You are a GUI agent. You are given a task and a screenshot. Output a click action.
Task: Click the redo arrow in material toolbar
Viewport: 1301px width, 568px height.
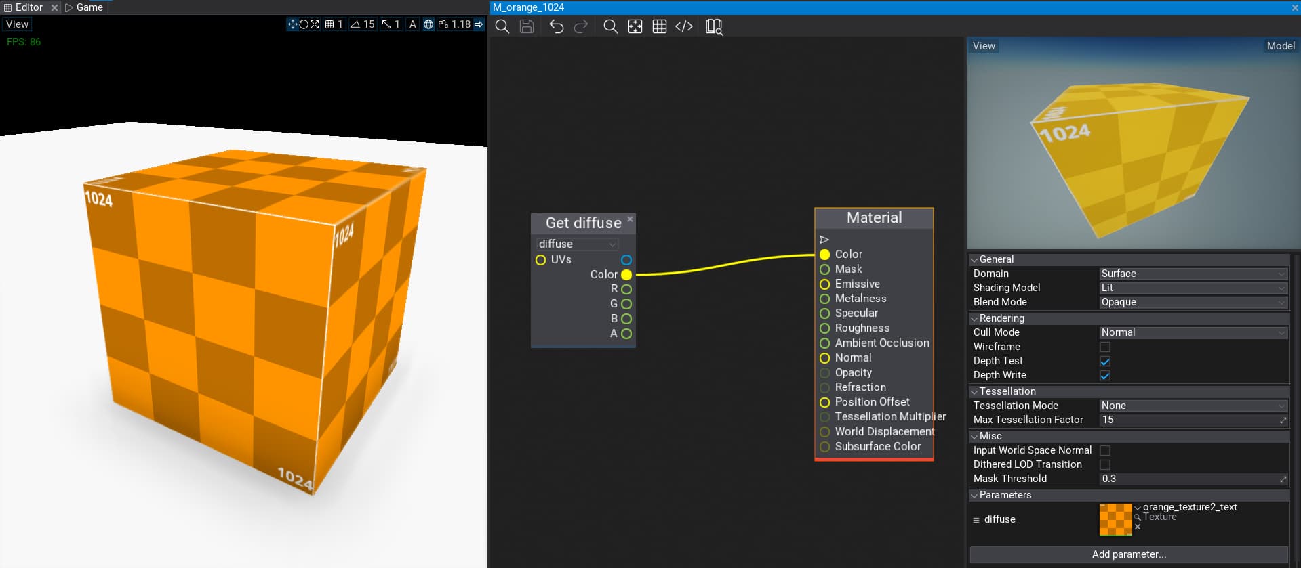click(x=581, y=26)
